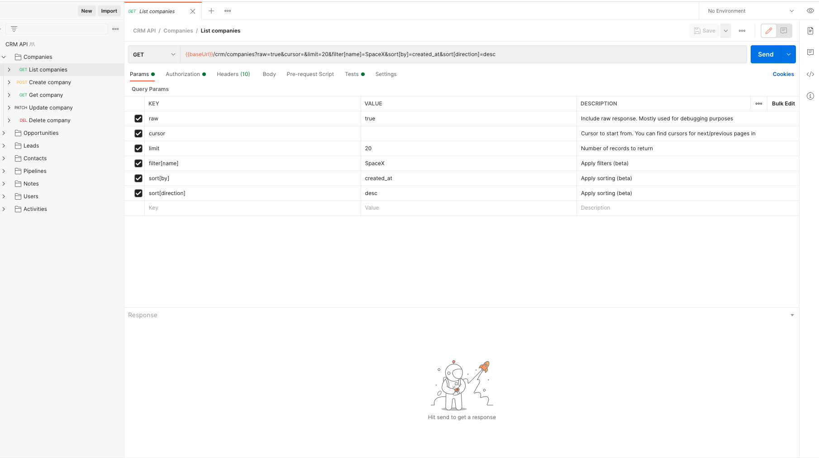Image resolution: width=819 pixels, height=458 pixels.
Task: Open the Pre-request Script tab
Action: 310,74
